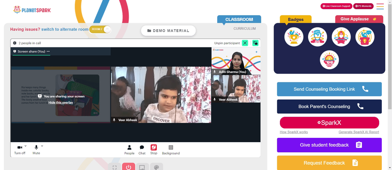Select the Give Applause tab
This screenshot has width=392, height=170.
pos(359,19)
